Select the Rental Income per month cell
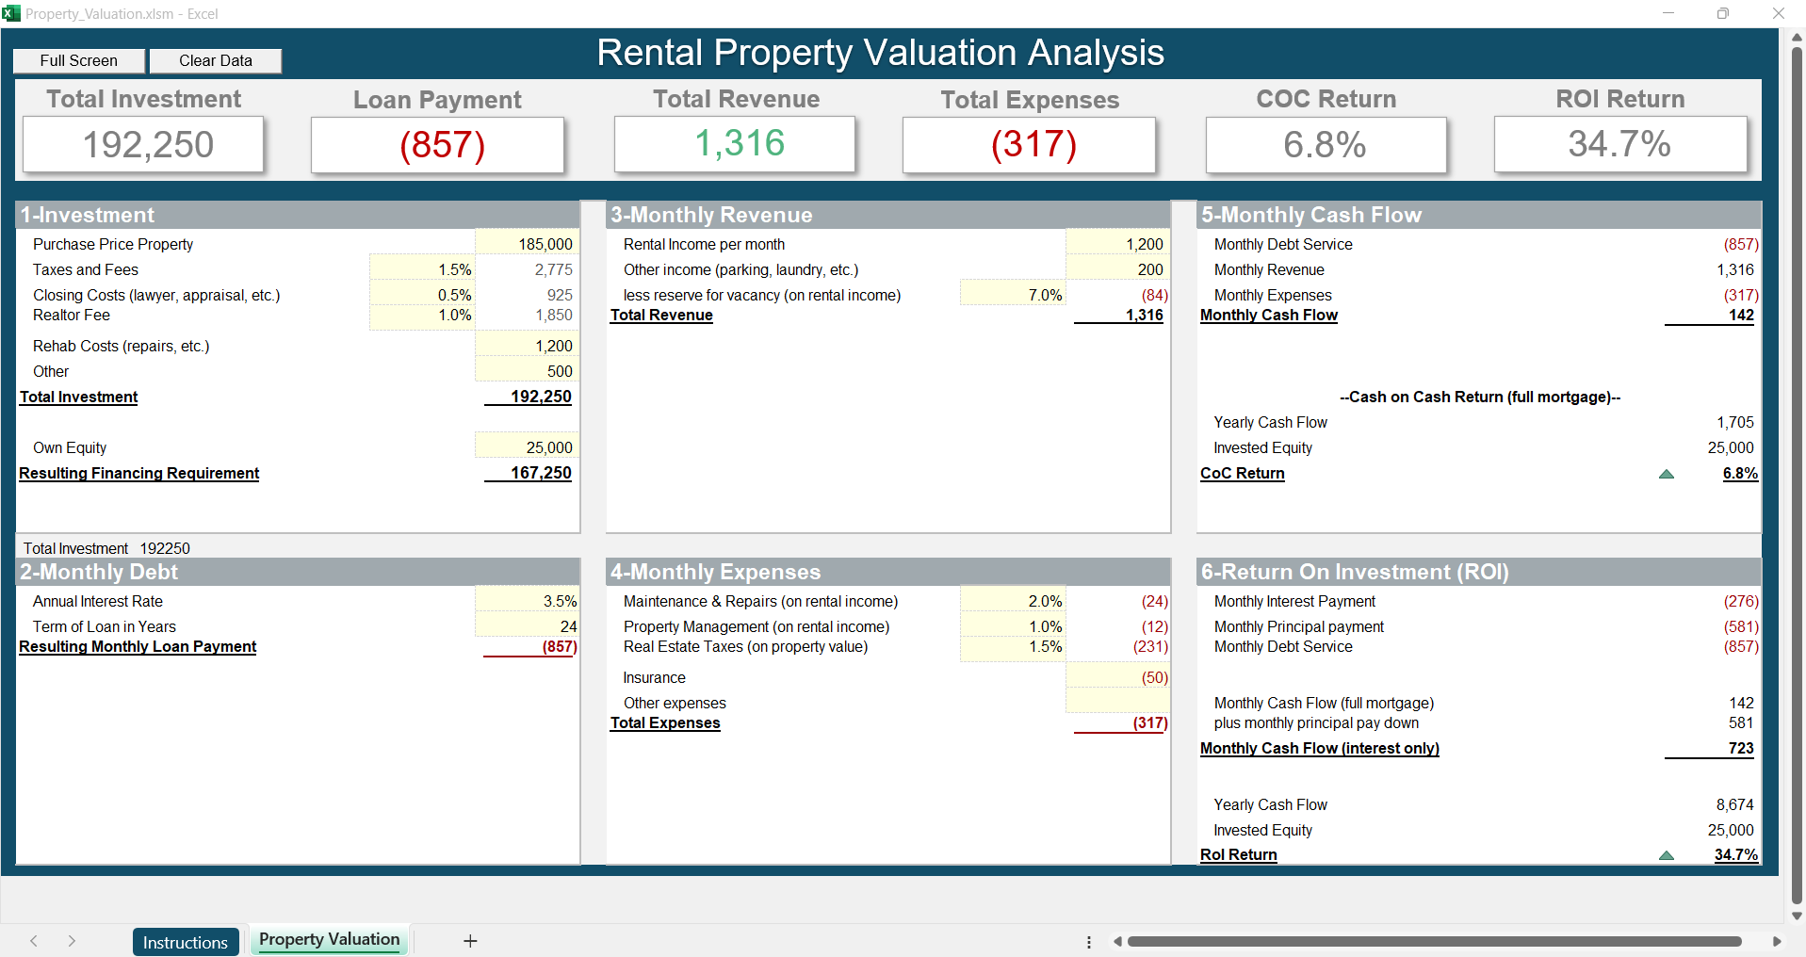 1117,244
